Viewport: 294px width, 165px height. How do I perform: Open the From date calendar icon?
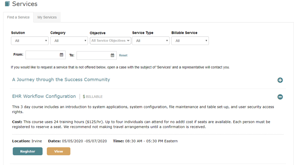coord(61,55)
